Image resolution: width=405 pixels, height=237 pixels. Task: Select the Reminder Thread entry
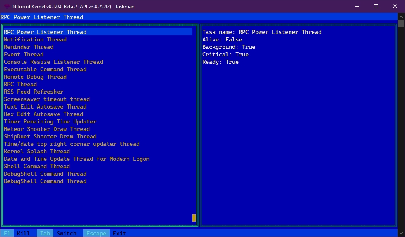tap(29, 47)
